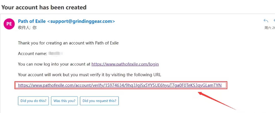
Task: Click the 'Account name:' label text
Action: pos(33,54)
